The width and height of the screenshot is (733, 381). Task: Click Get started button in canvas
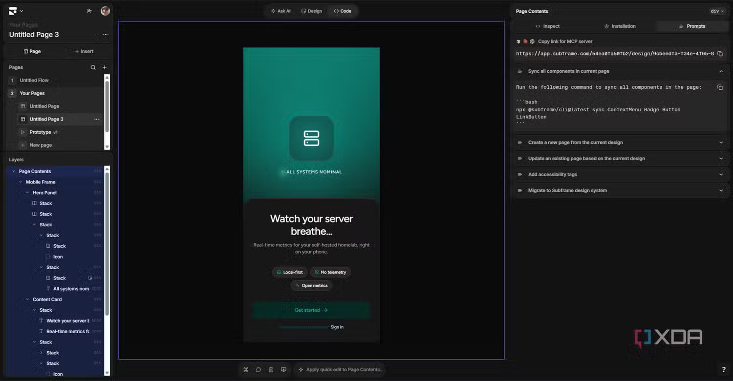pyautogui.click(x=311, y=310)
